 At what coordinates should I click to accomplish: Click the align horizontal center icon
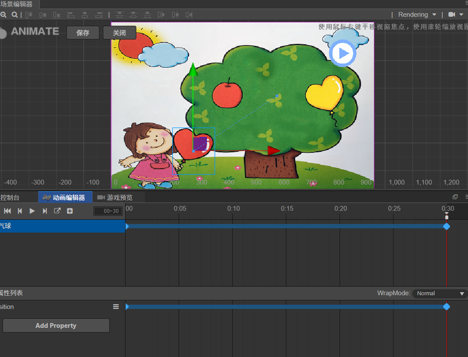coord(85,15)
